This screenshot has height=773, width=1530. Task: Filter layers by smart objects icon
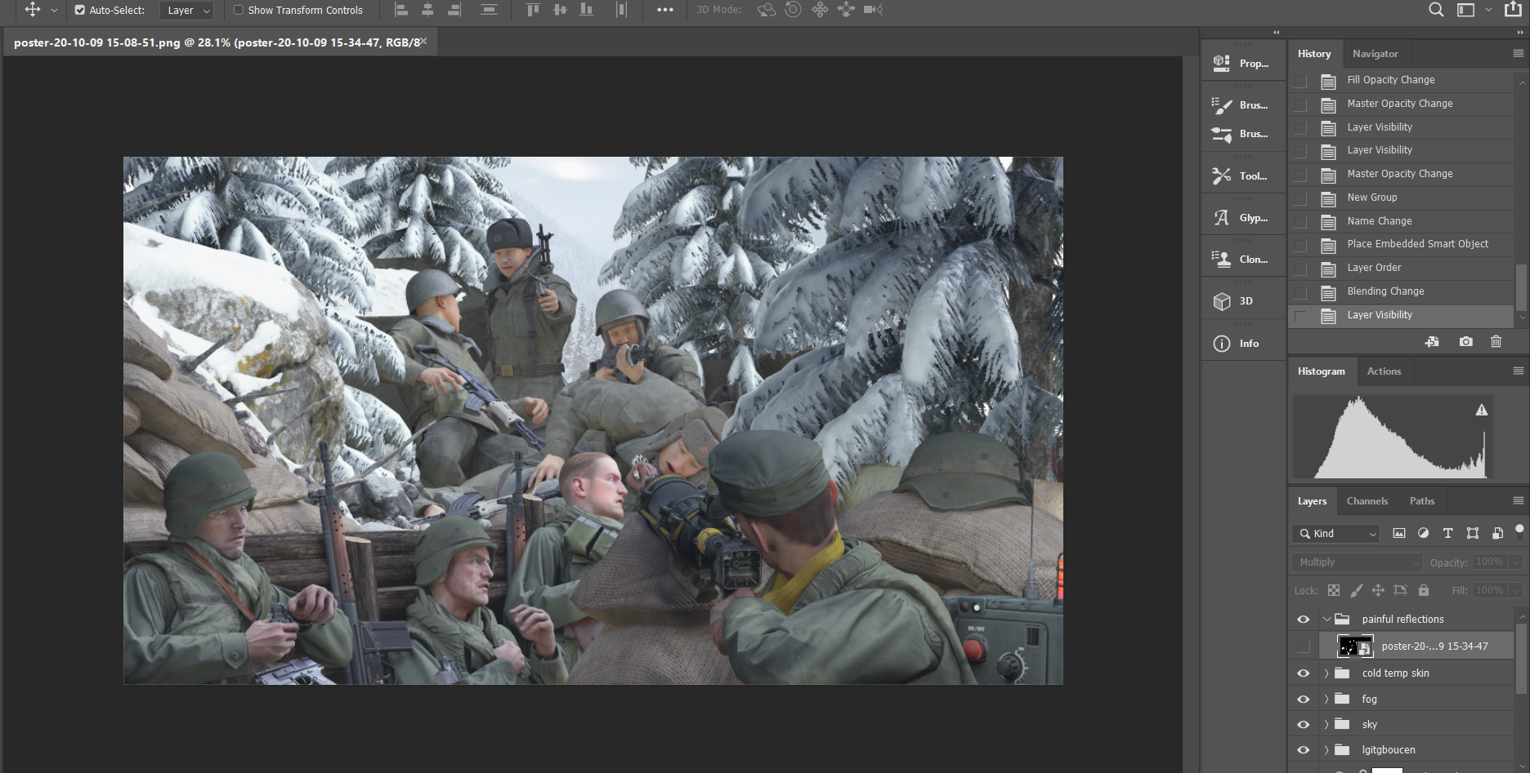pyautogui.click(x=1497, y=533)
